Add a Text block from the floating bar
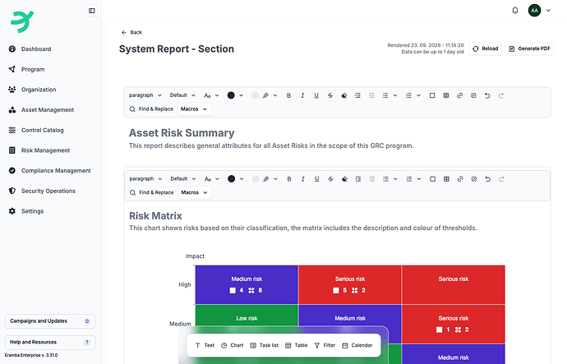Viewport: 567px width, 364px height. pos(205,345)
